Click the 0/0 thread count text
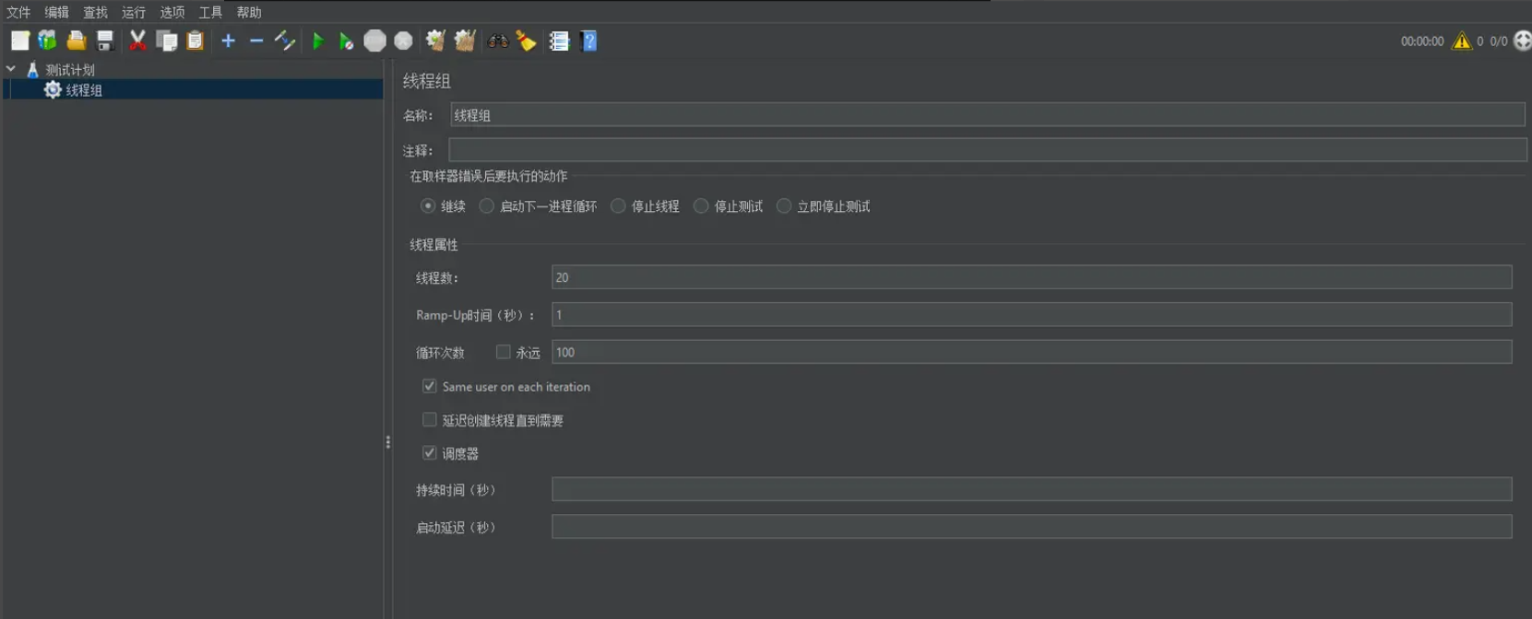 point(1499,41)
